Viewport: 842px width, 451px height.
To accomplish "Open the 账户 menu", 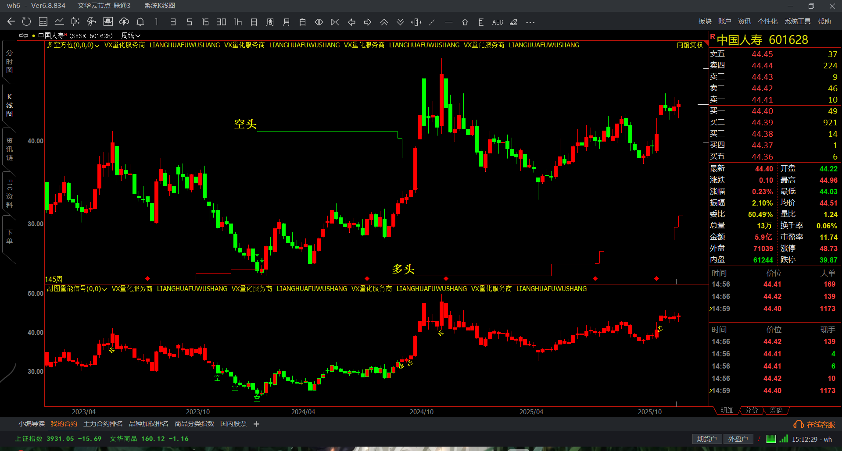I will (725, 21).
